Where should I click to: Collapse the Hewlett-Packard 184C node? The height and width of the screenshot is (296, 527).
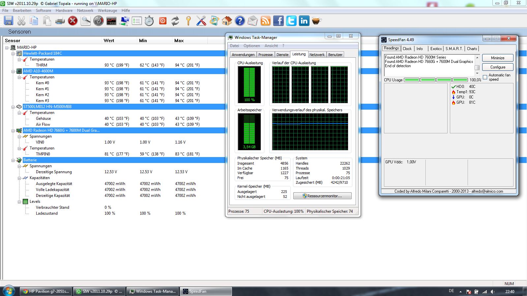13,53
